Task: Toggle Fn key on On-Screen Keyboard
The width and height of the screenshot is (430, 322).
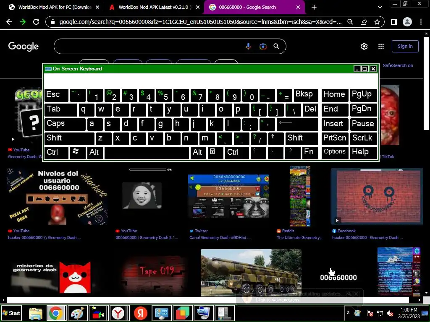Action: click(310, 153)
